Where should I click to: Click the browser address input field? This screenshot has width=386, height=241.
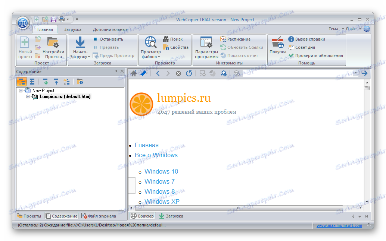[298, 73]
